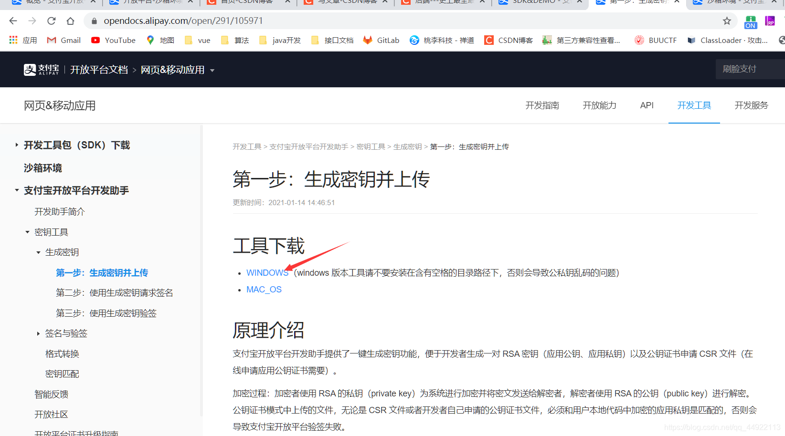The image size is (785, 436).
Task: Switch to the 开发服务 tab
Action: [x=751, y=105]
